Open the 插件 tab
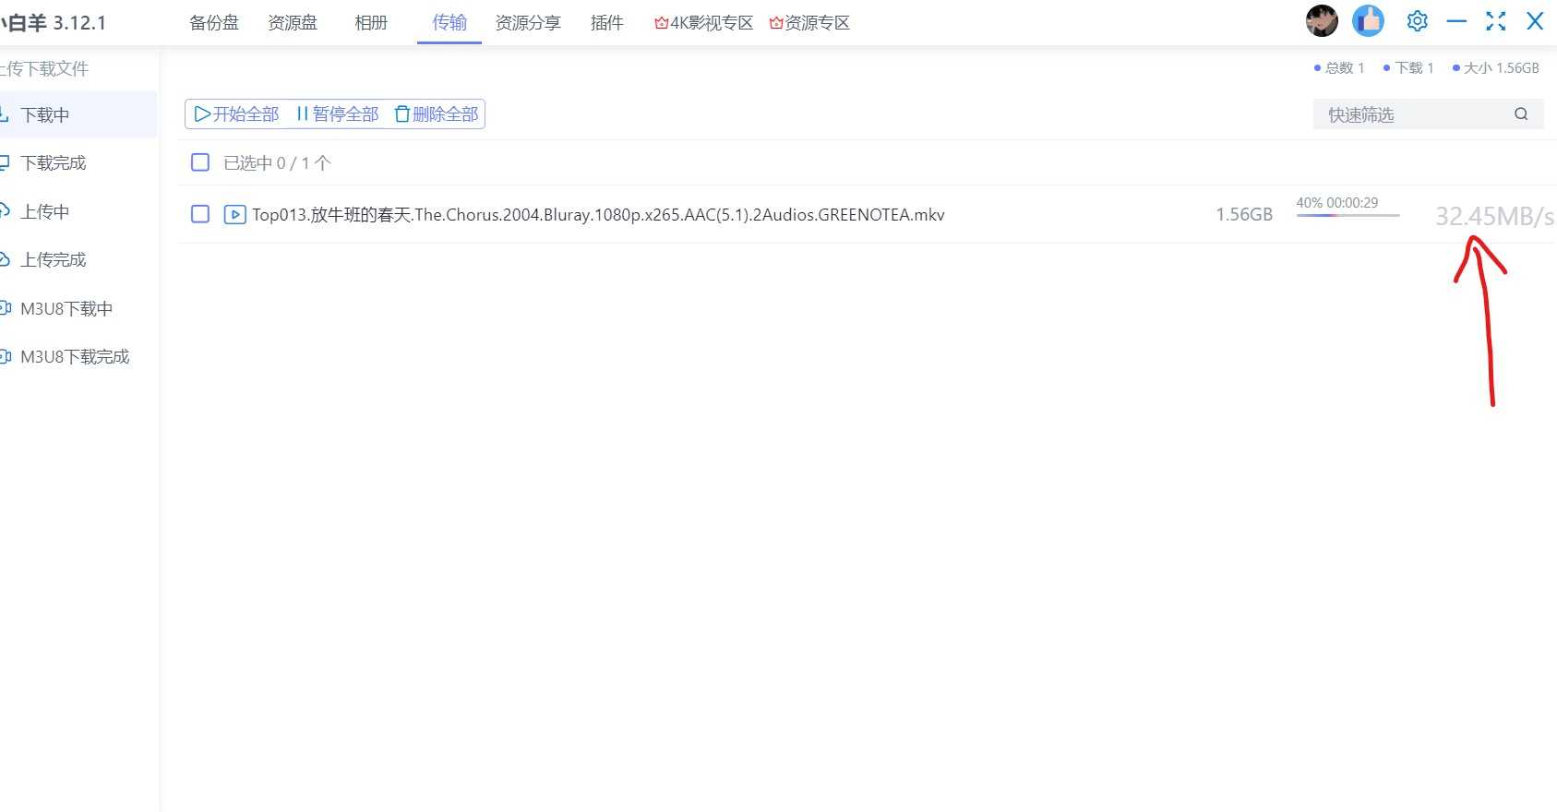The height and width of the screenshot is (812, 1557). pyautogui.click(x=606, y=23)
